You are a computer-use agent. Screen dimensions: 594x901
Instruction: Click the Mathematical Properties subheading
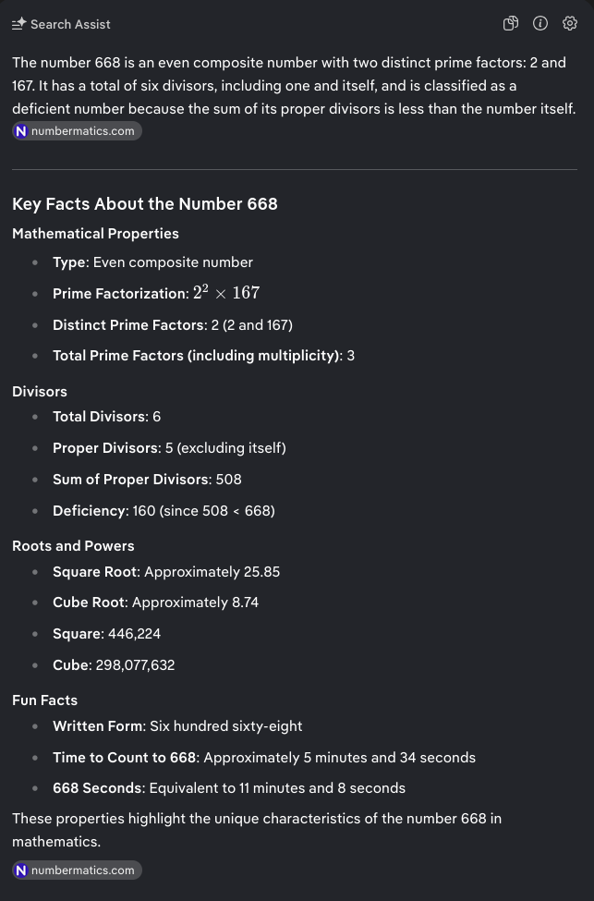pos(95,234)
